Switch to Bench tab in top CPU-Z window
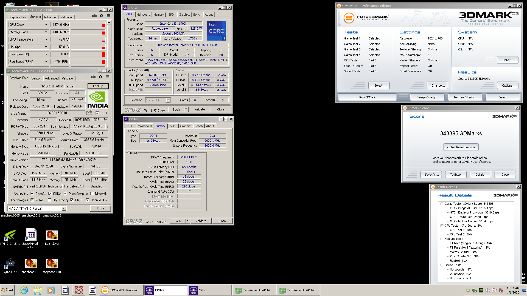Screen dimensions: 527x296 197,15
